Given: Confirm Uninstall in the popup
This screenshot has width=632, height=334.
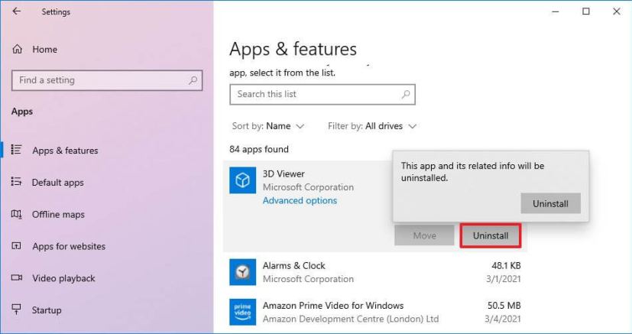Looking at the screenshot, I should pos(550,203).
